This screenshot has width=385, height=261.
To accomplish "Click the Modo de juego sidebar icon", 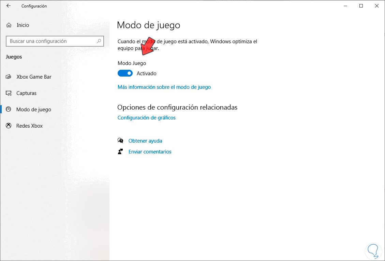I will click(x=9, y=109).
